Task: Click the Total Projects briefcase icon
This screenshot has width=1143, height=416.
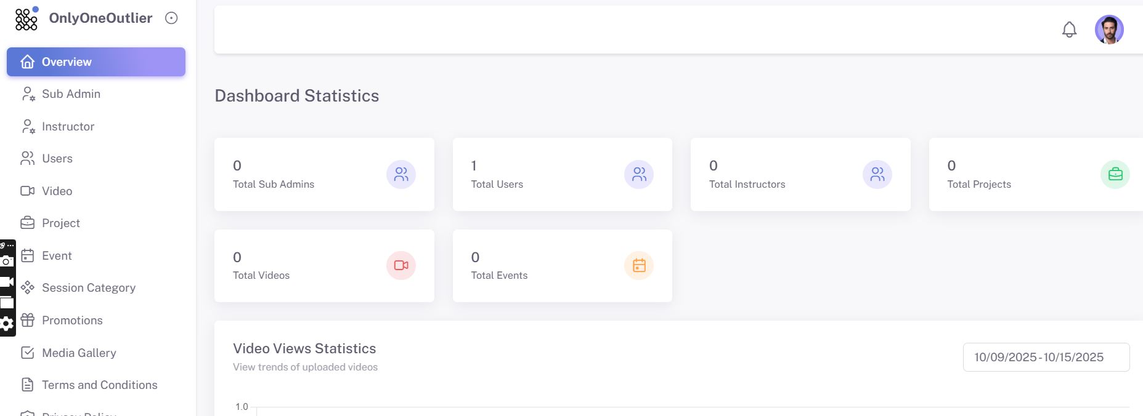Action: (1115, 175)
